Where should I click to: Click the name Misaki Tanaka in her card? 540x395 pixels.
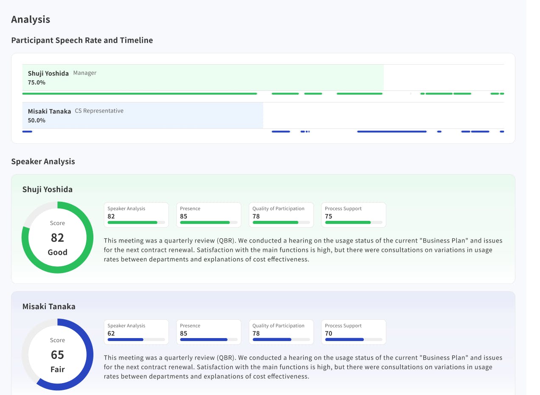pyautogui.click(x=48, y=306)
